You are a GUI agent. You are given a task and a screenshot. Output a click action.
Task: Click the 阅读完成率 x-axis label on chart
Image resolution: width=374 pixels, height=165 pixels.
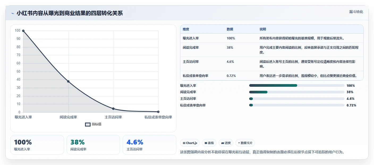coord(68,117)
